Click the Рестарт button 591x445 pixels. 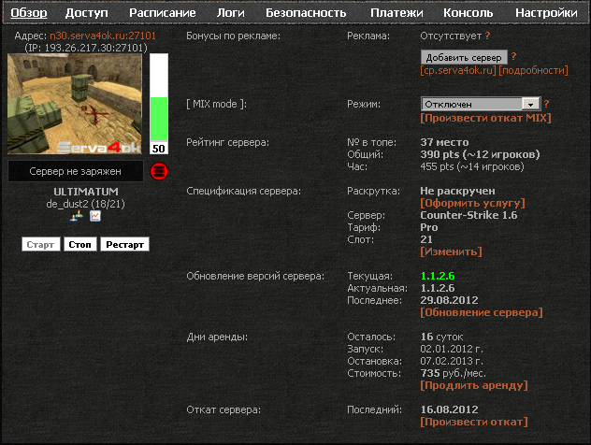coord(124,244)
